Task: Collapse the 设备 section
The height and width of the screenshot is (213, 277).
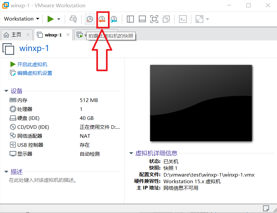Action: [6, 91]
